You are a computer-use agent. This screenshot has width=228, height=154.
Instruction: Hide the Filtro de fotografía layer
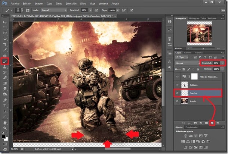177,76
